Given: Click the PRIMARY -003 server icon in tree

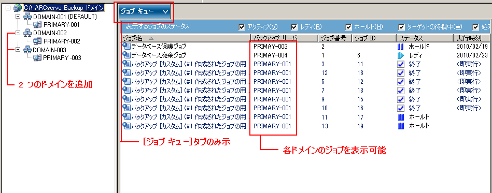Looking at the screenshot, I should pyautogui.click(x=38, y=57).
